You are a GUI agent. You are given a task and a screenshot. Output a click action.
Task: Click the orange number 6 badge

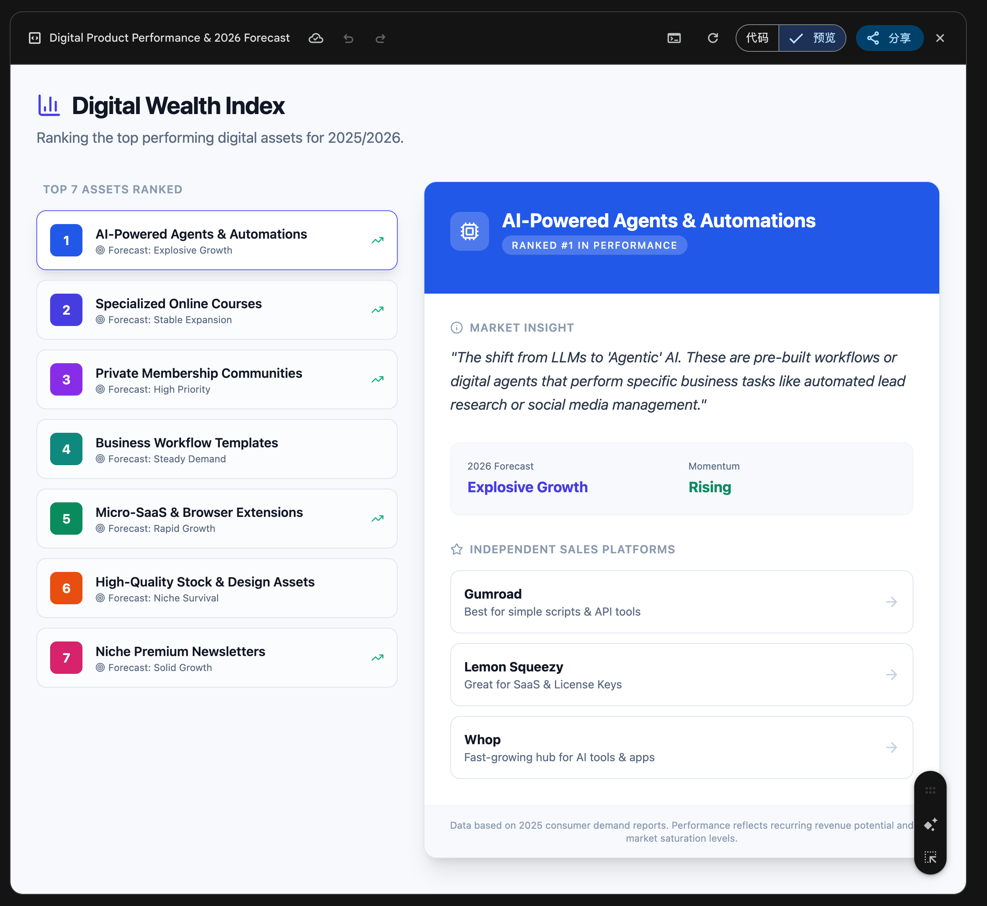[66, 588]
